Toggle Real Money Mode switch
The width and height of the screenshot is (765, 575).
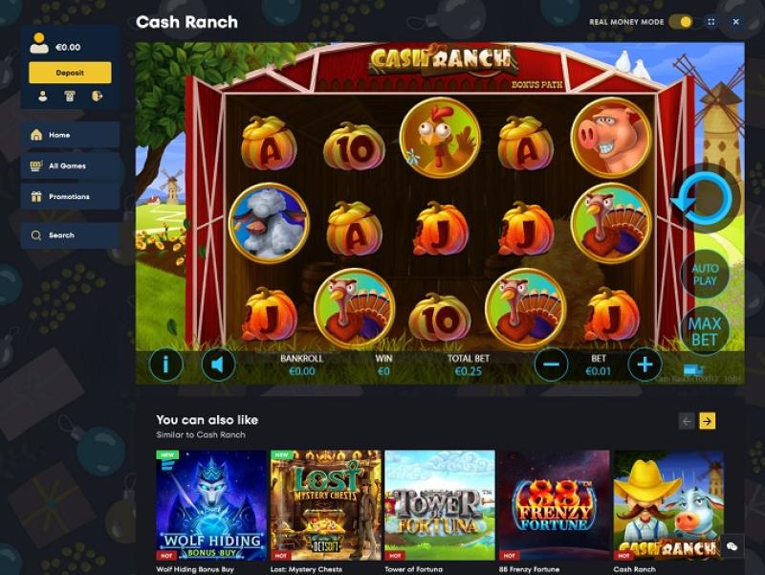point(681,22)
